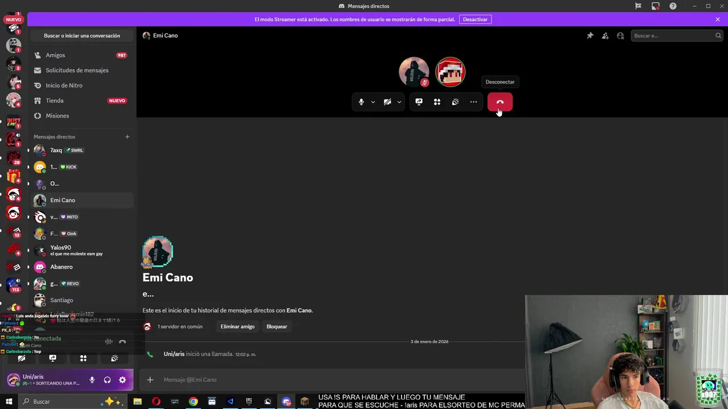Open the DM with the KICK tag
Viewport: 728px width, 409px height.
[81, 167]
